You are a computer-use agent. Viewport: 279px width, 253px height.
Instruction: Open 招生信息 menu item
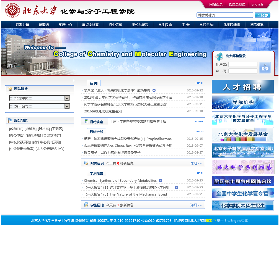point(115,25)
